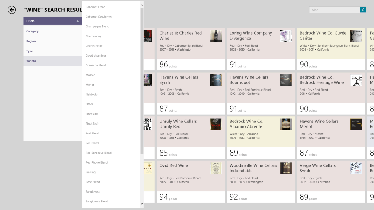
Task: Open Havens Bourriquot label image
Action: 286,80
